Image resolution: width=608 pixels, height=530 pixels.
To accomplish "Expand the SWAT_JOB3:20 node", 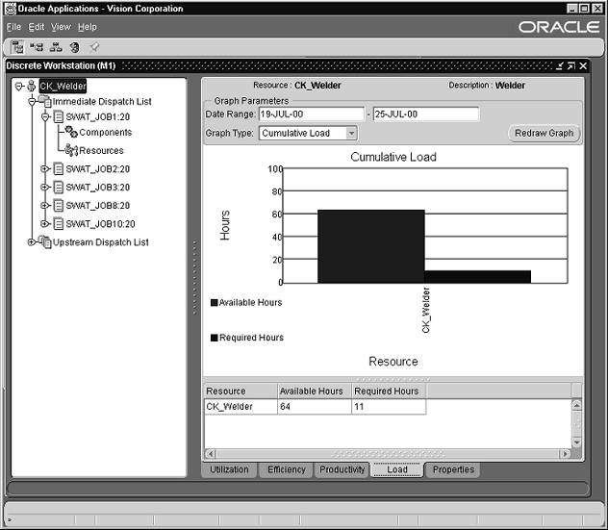I will click(45, 188).
